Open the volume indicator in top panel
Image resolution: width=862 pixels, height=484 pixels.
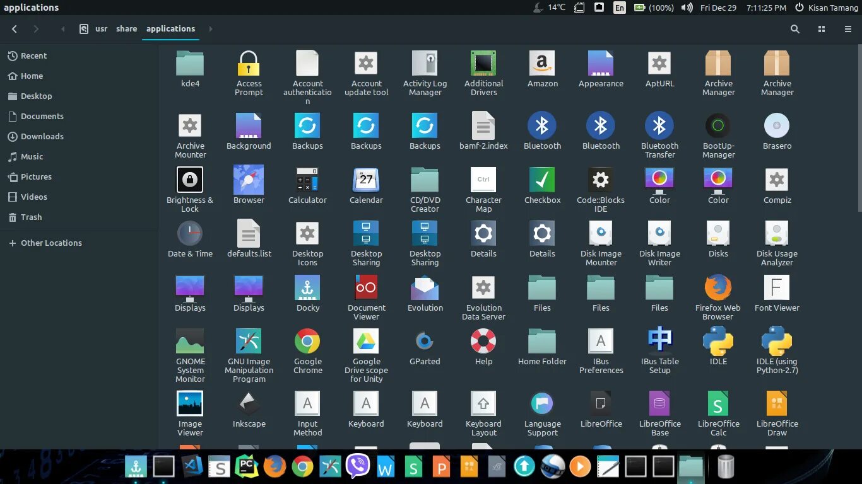[x=687, y=8]
